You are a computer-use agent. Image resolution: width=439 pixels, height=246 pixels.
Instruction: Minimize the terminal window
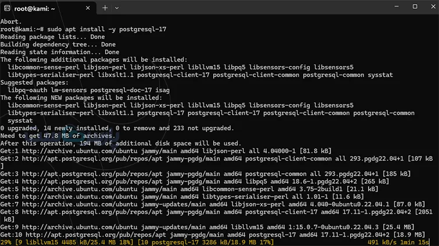(397, 6)
